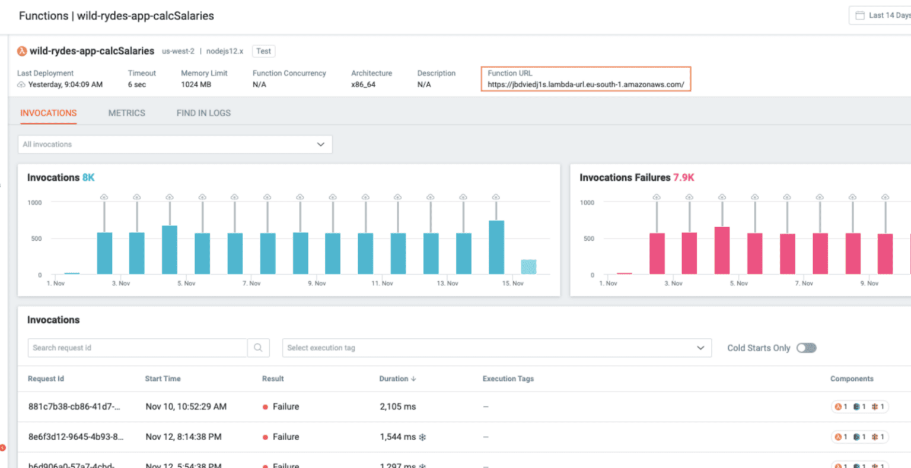
Task: Select the Lambda component icon in the first invocation row
Action: point(838,407)
